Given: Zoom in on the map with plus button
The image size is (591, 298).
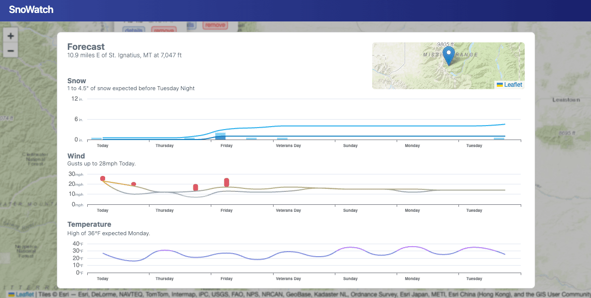Looking at the screenshot, I should click(10, 36).
